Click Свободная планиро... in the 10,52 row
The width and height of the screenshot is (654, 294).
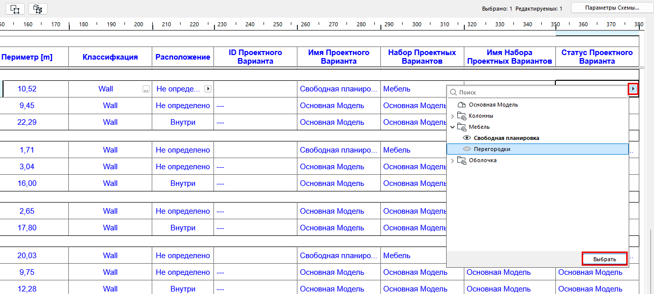(x=338, y=89)
